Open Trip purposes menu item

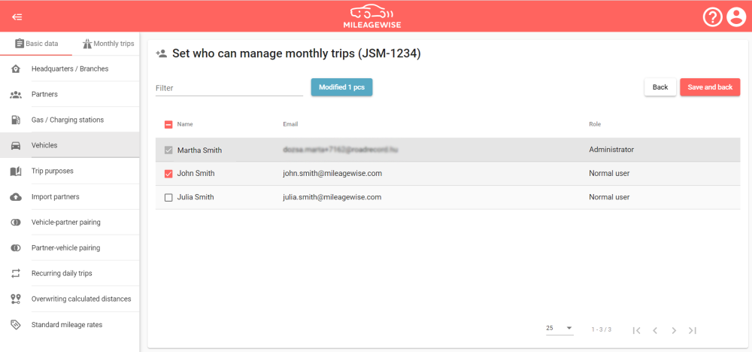(x=70, y=171)
